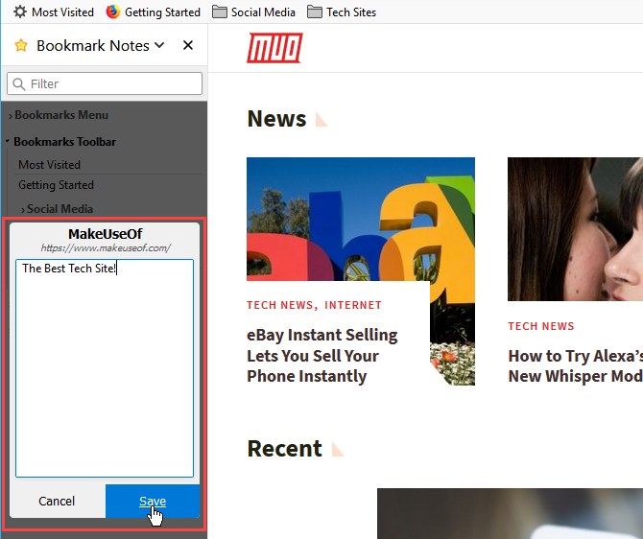Open the Bookmark Notes sidebar dropdown
Viewport: 643px width, 539px height.
click(159, 46)
